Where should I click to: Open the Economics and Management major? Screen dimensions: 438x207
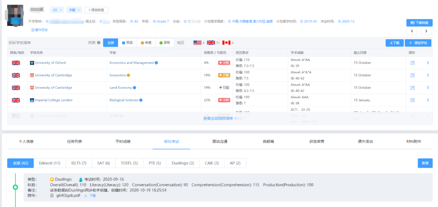(x=131, y=63)
